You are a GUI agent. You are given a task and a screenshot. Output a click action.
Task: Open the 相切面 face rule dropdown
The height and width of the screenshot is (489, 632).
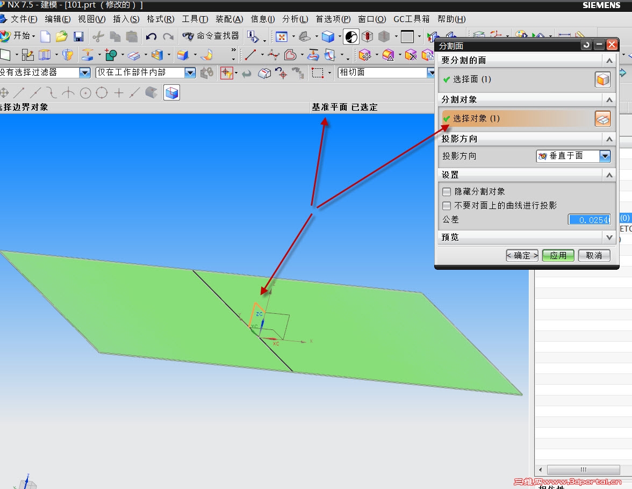[x=430, y=73]
